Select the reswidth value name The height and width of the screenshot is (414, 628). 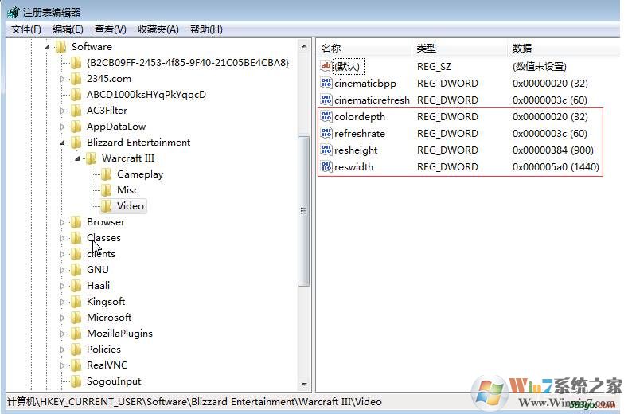point(353,166)
